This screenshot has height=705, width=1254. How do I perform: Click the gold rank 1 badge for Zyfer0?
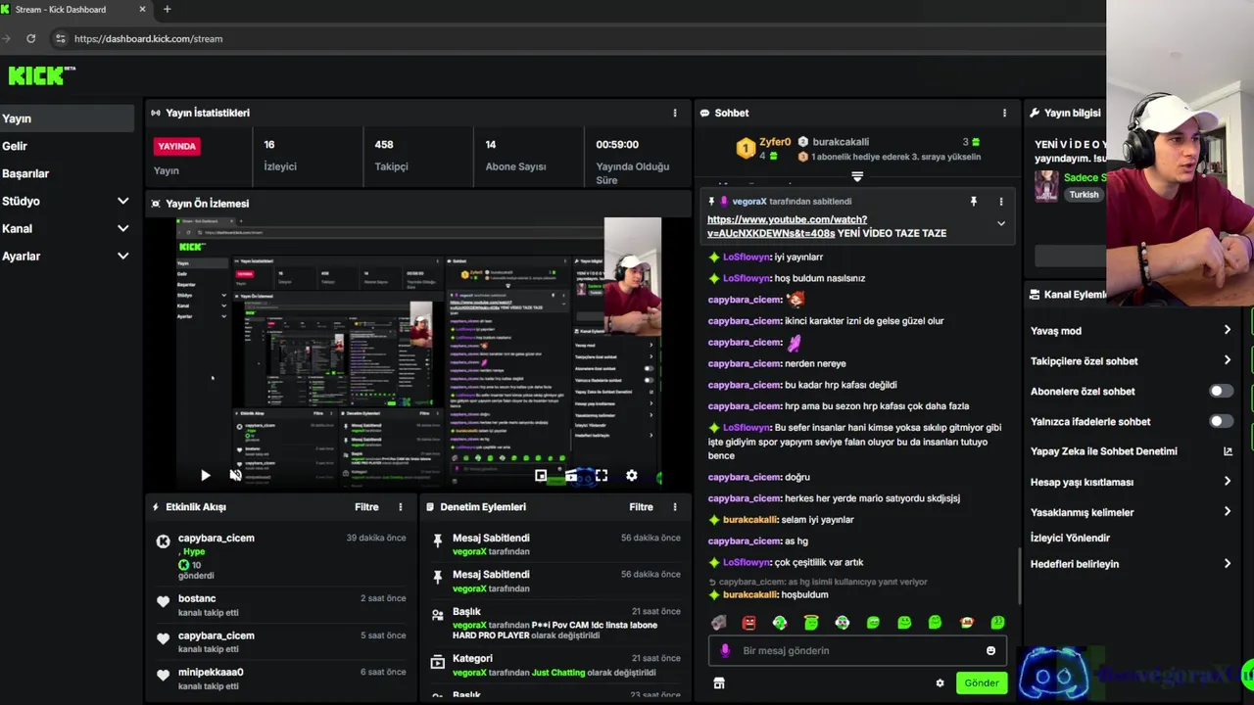746,149
